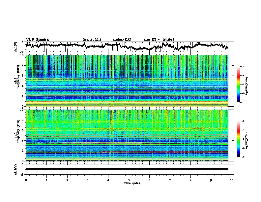The width and height of the screenshot is (261, 202).
Task: Click the "ch.1(V)" waveform axis label
Action: click(16, 47)
